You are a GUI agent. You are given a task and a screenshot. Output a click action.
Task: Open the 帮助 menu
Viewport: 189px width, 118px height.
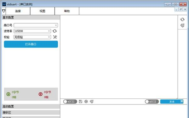coord(67,11)
